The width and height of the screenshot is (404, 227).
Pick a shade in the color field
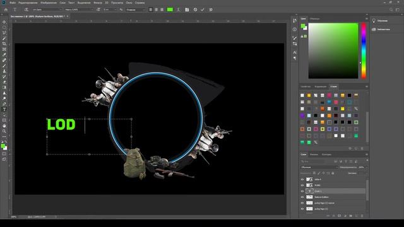click(333, 50)
